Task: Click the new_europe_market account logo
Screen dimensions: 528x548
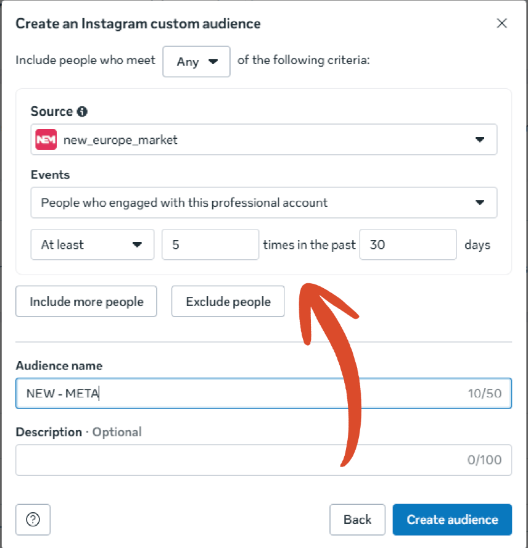Action: pyautogui.click(x=46, y=139)
